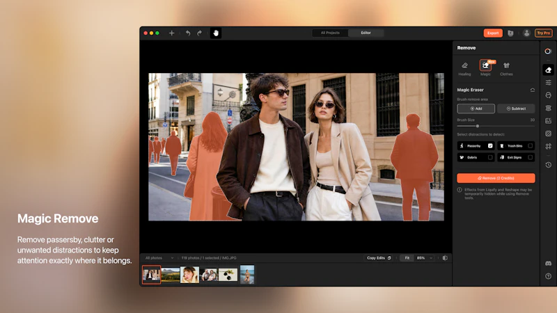557x313 pixels.
Task: Select the Healing eraser tool
Action: click(x=464, y=68)
